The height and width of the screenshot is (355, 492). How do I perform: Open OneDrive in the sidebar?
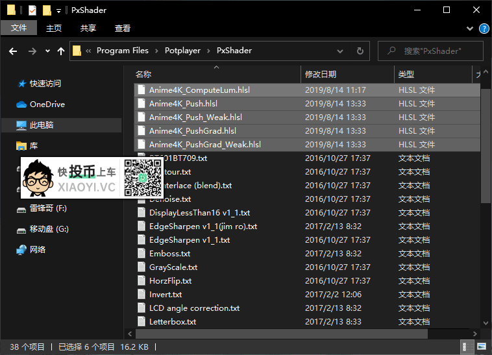tap(47, 104)
